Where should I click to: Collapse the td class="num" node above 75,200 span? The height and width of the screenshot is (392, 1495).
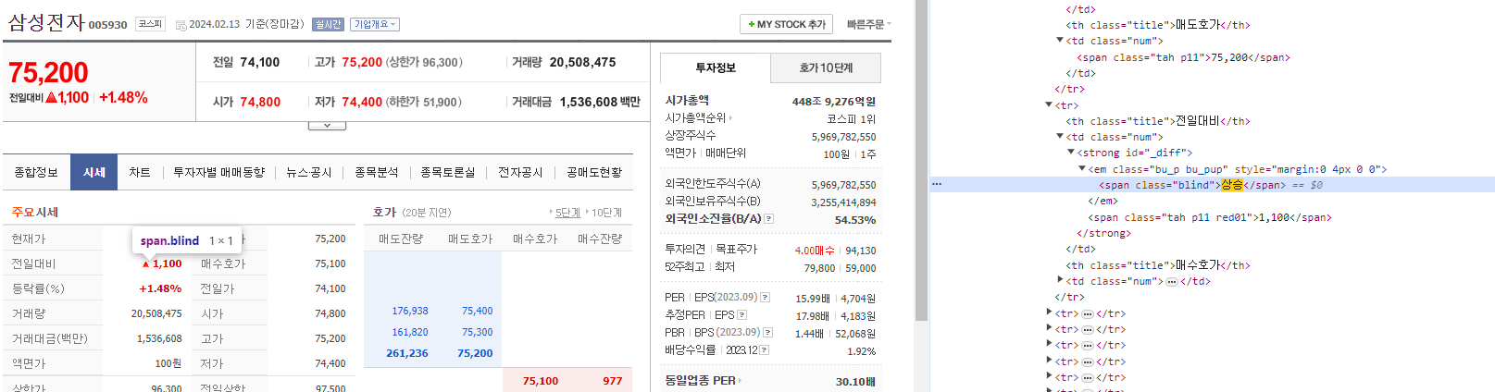(1060, 41)
